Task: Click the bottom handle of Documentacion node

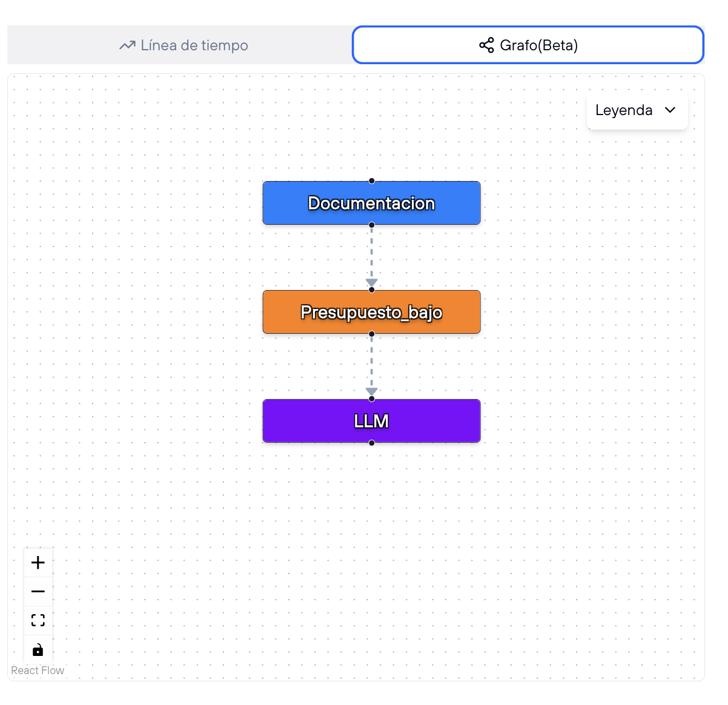Action: (x=372, y=225)
